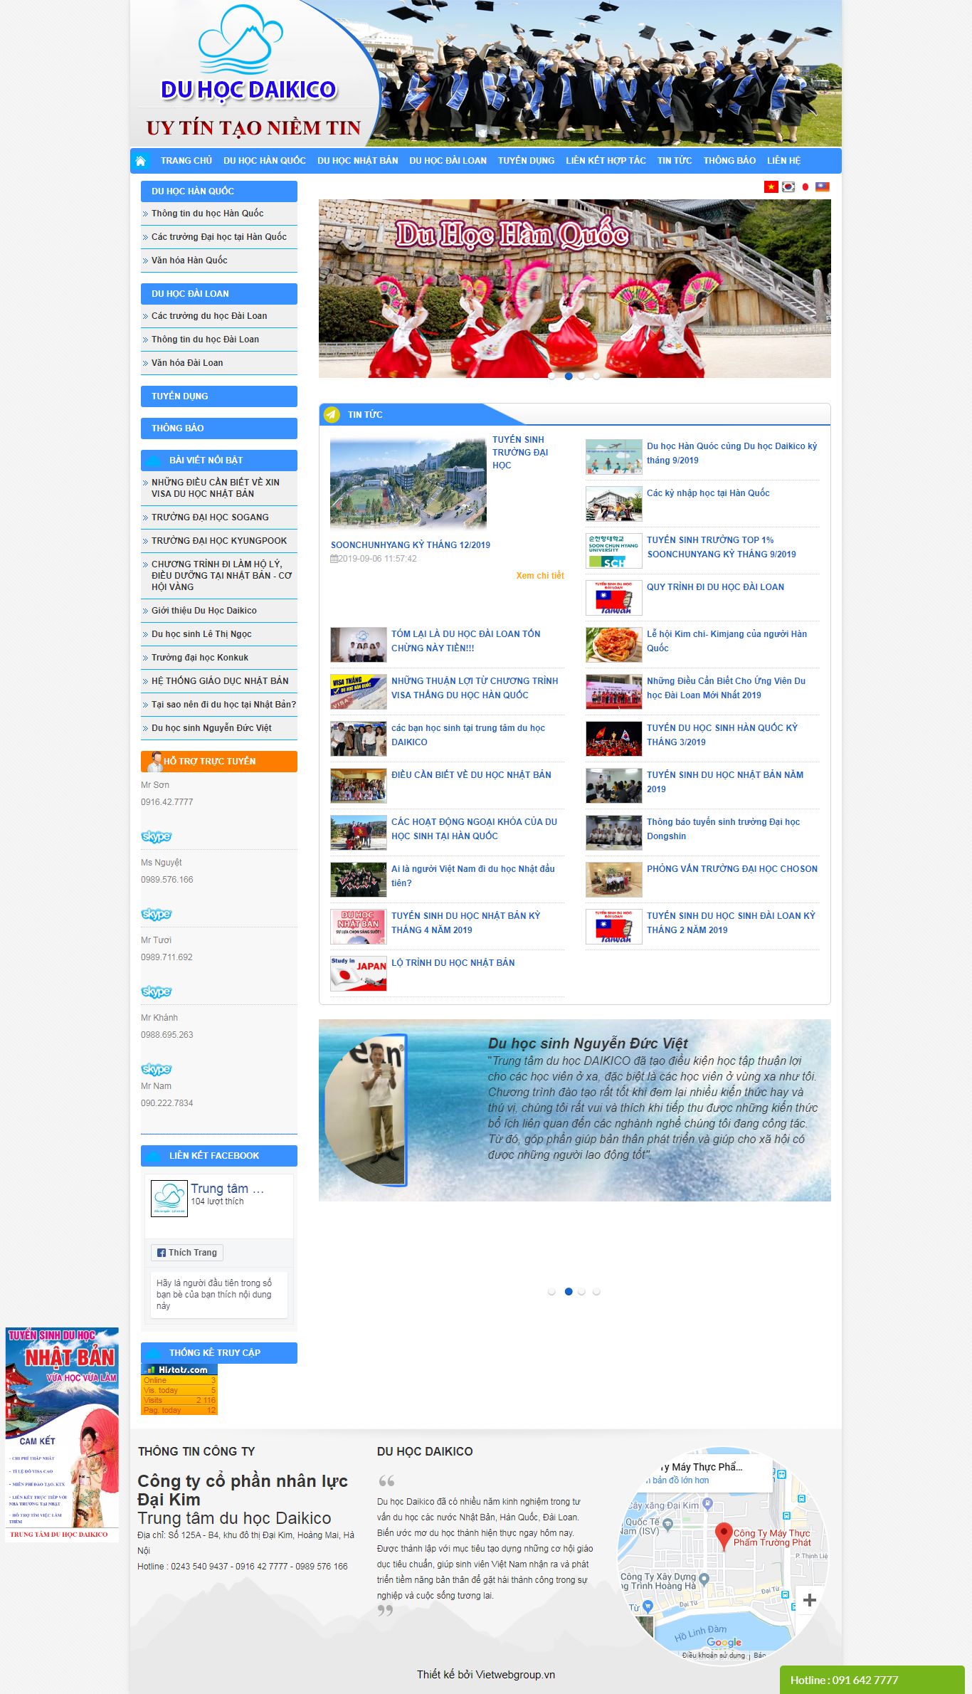The image size is (972, 1694).
Task: Click the Du Học Daikico logo
Action: click(x=249, y=53)
